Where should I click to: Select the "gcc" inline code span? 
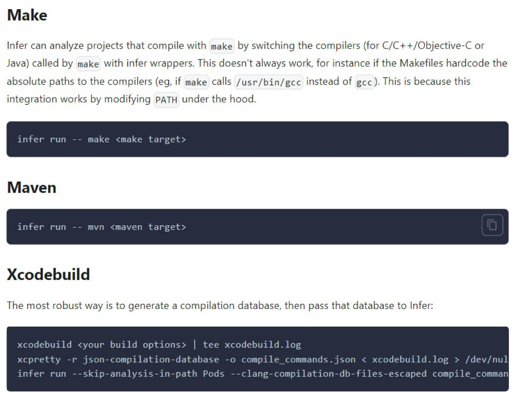point(365,82)
